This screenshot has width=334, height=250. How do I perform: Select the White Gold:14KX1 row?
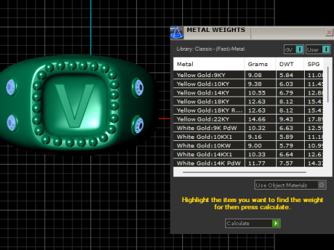pos(248,154)
